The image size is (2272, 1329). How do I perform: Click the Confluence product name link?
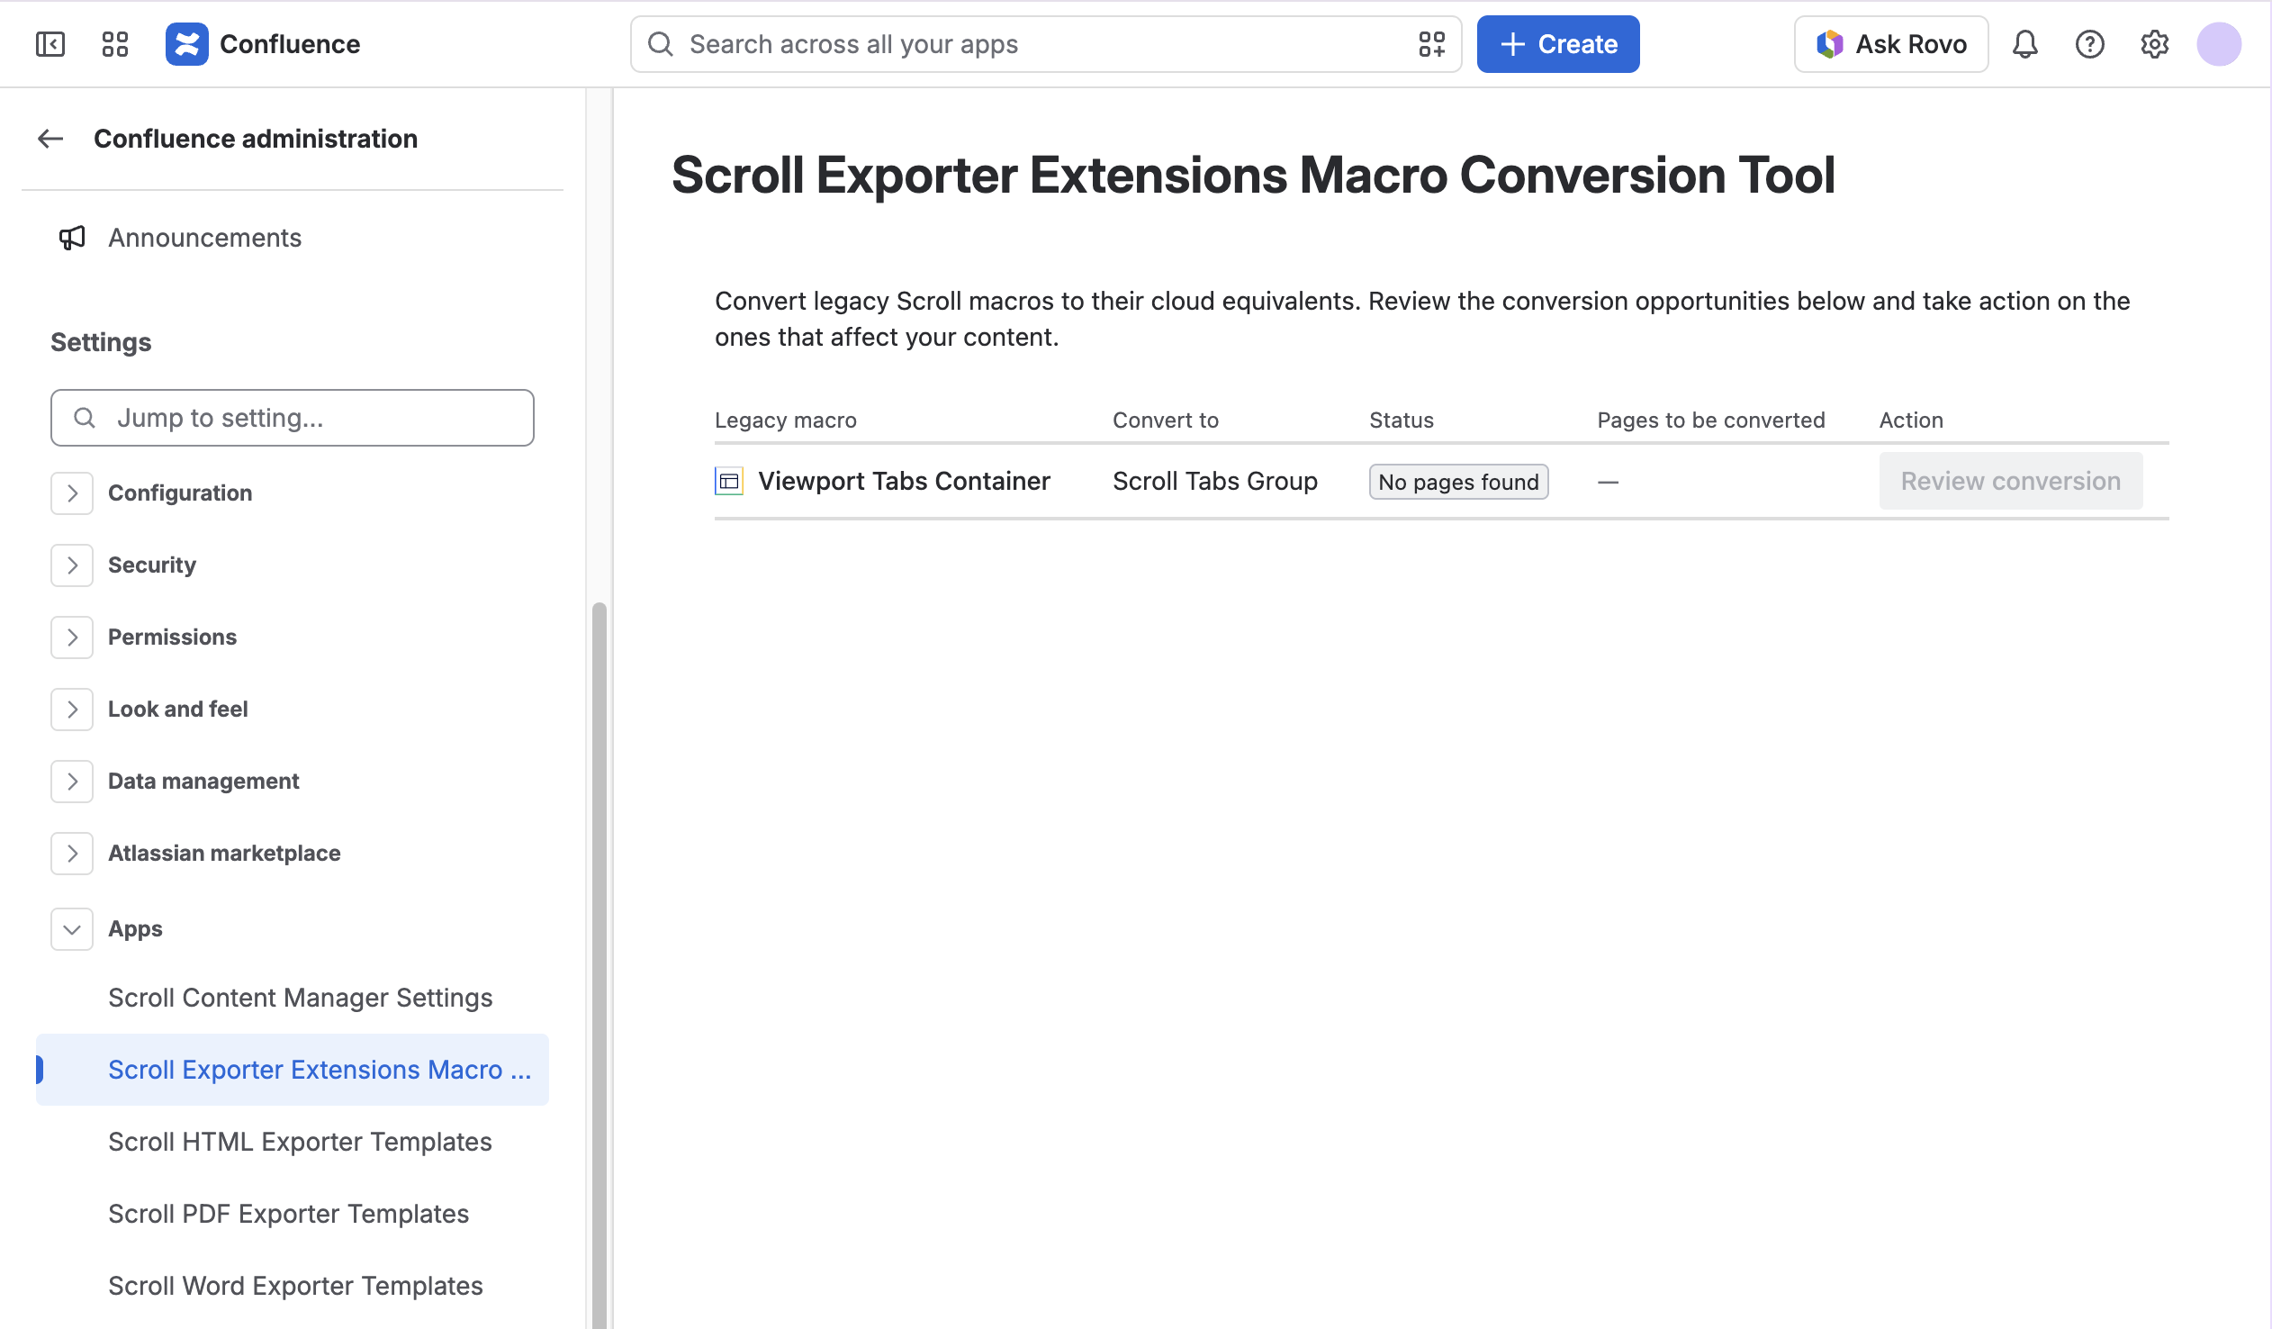point(290,44)
